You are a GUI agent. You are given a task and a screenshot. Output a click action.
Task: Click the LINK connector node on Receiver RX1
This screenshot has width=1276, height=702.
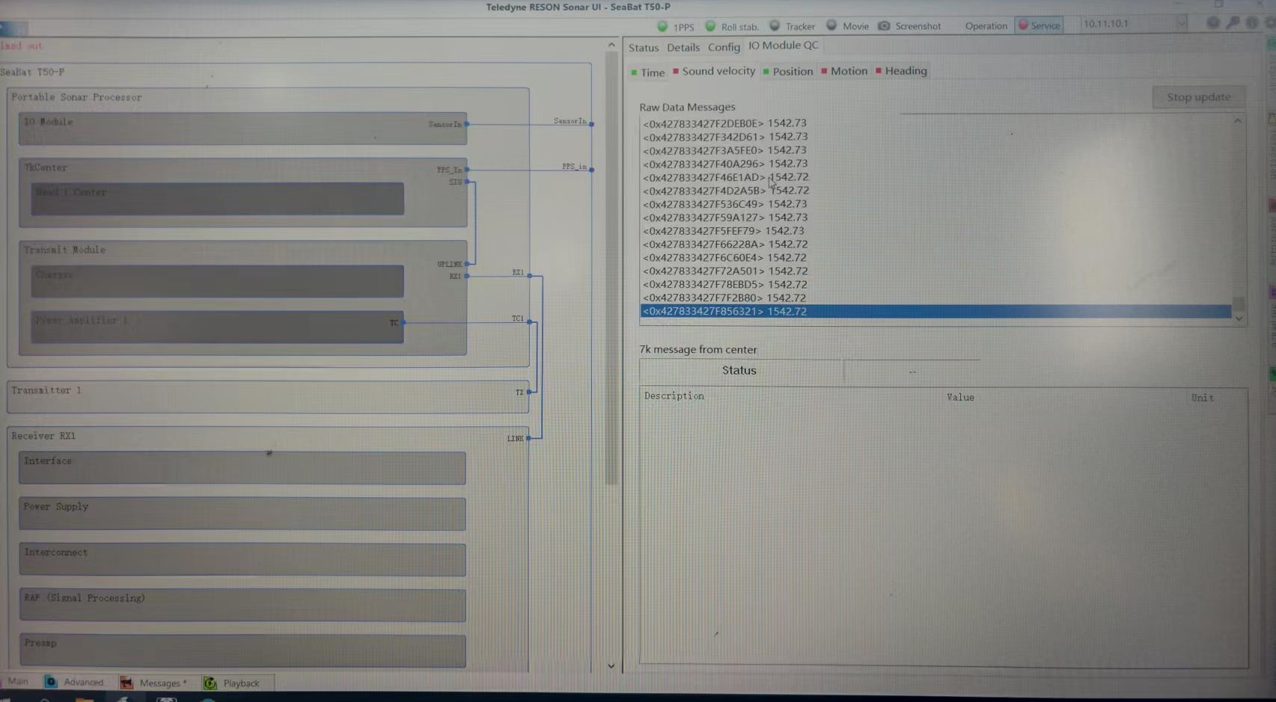(528, 438)
